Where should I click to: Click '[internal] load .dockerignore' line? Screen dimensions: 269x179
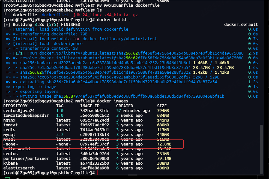coord(48,44)
